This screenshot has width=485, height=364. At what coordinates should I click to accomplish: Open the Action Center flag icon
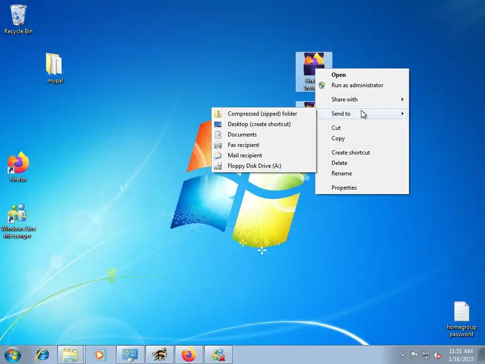point(414,355)
